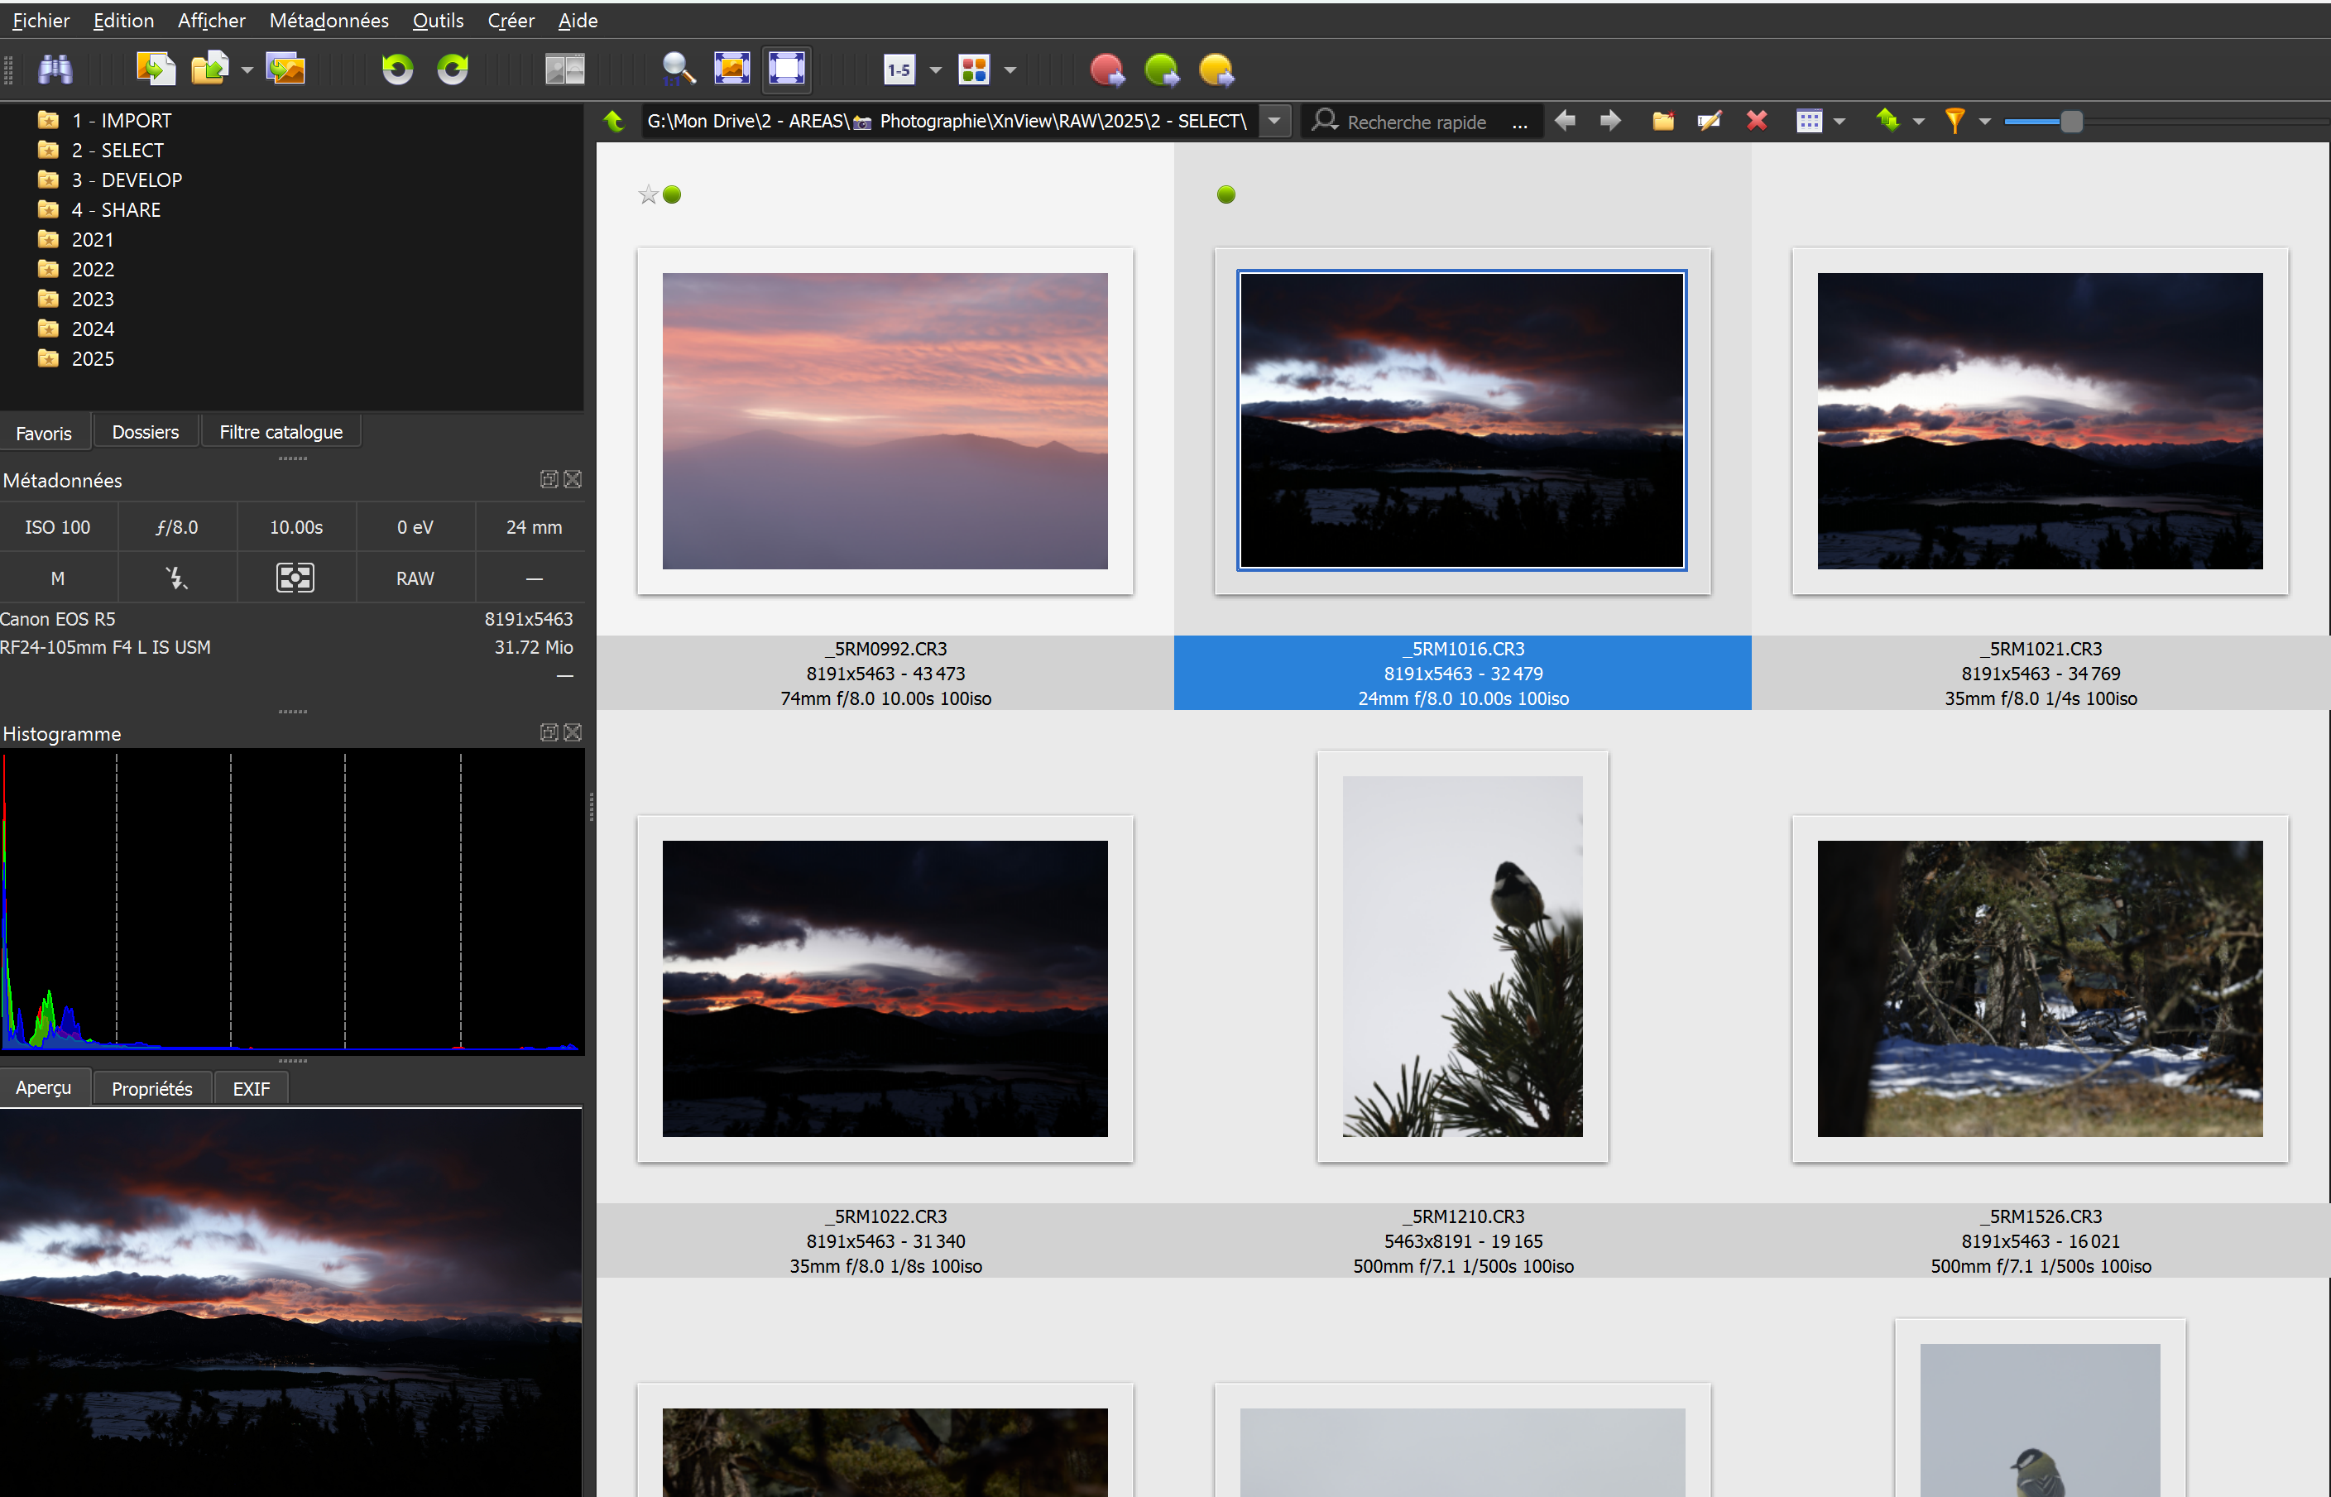Open the view mode dropdown arrow
The height and width of the screenshot is (1497, 2331).
click(x=1839, y=122)
